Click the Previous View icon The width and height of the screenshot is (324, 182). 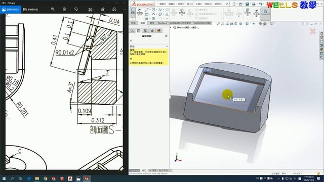[x=227, y=24]
